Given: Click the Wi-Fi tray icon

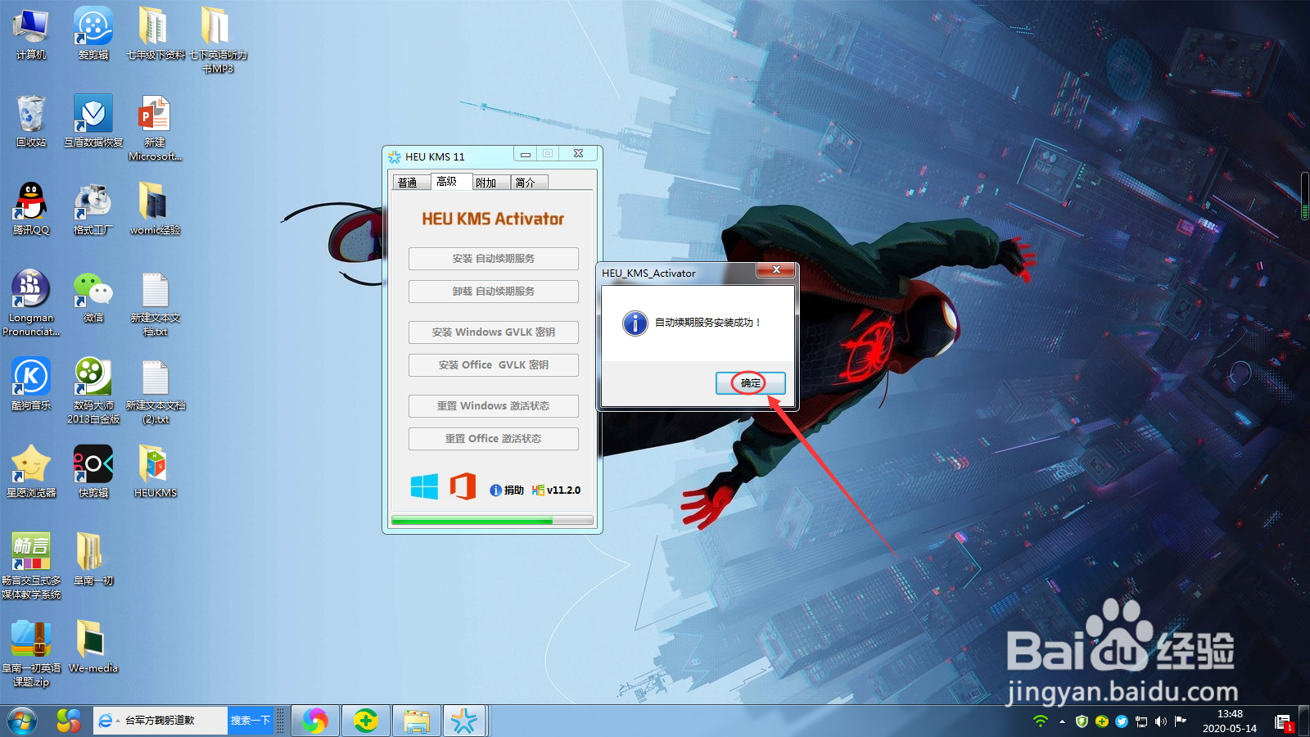Looking at the screenshot, I should [x=1041, y=721].
